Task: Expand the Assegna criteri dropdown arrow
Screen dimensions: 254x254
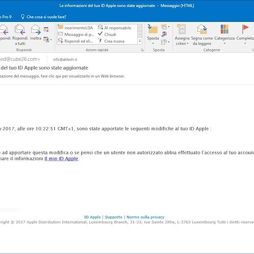Action: (187, 44)
